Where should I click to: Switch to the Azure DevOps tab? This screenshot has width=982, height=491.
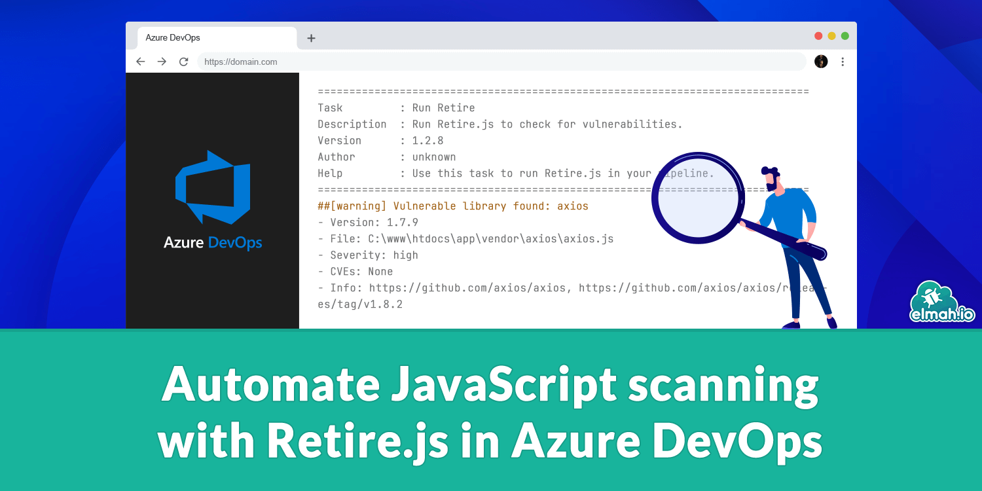pyautogui.click(x=216, y=37)
